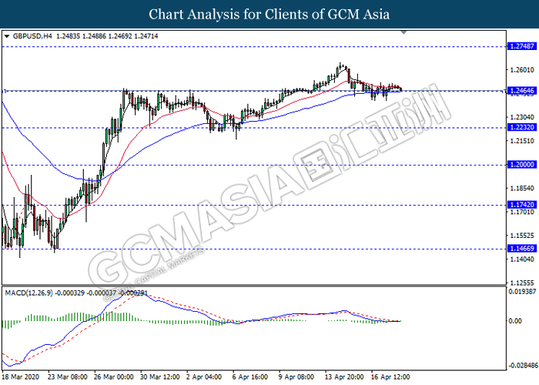Click the 23 Mar 08:00 time label
This screenshot has height=385, width=539.
point(68,377)
